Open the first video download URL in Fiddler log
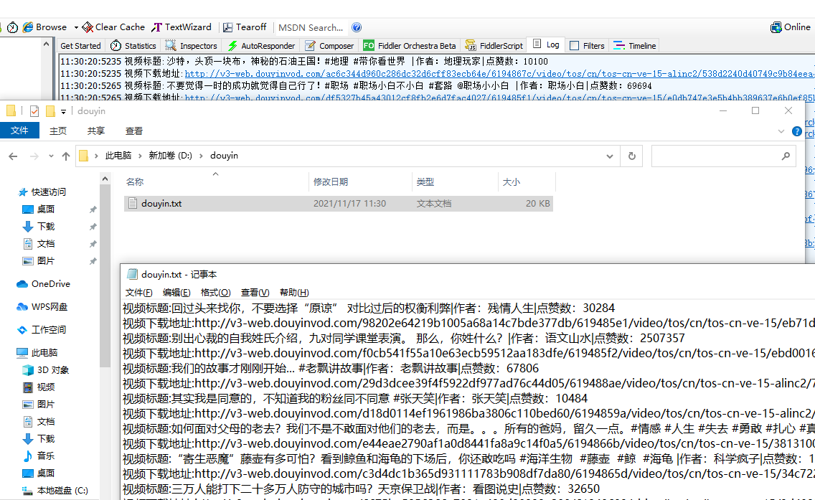The image size is (815, 500). coord(499,74)
